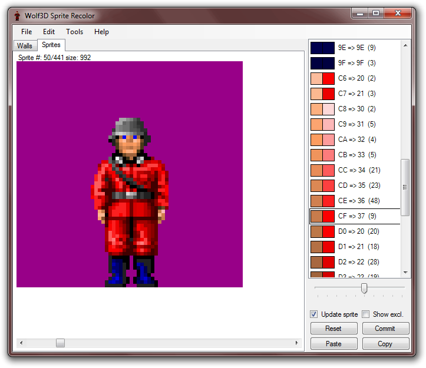Click the sprite selector scrollbar thumb

[60, 343]
